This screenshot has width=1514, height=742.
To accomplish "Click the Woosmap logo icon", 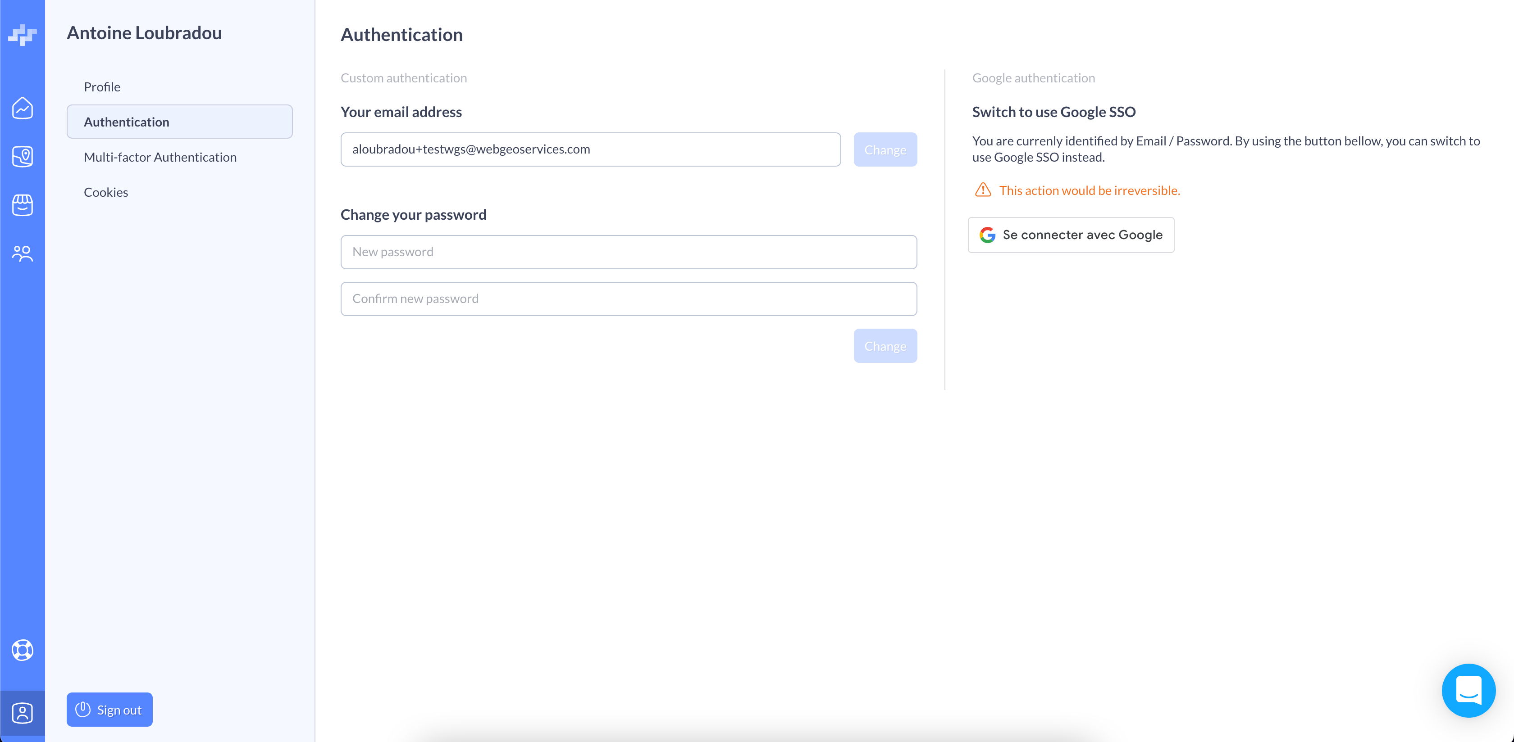I will [23, 35].
